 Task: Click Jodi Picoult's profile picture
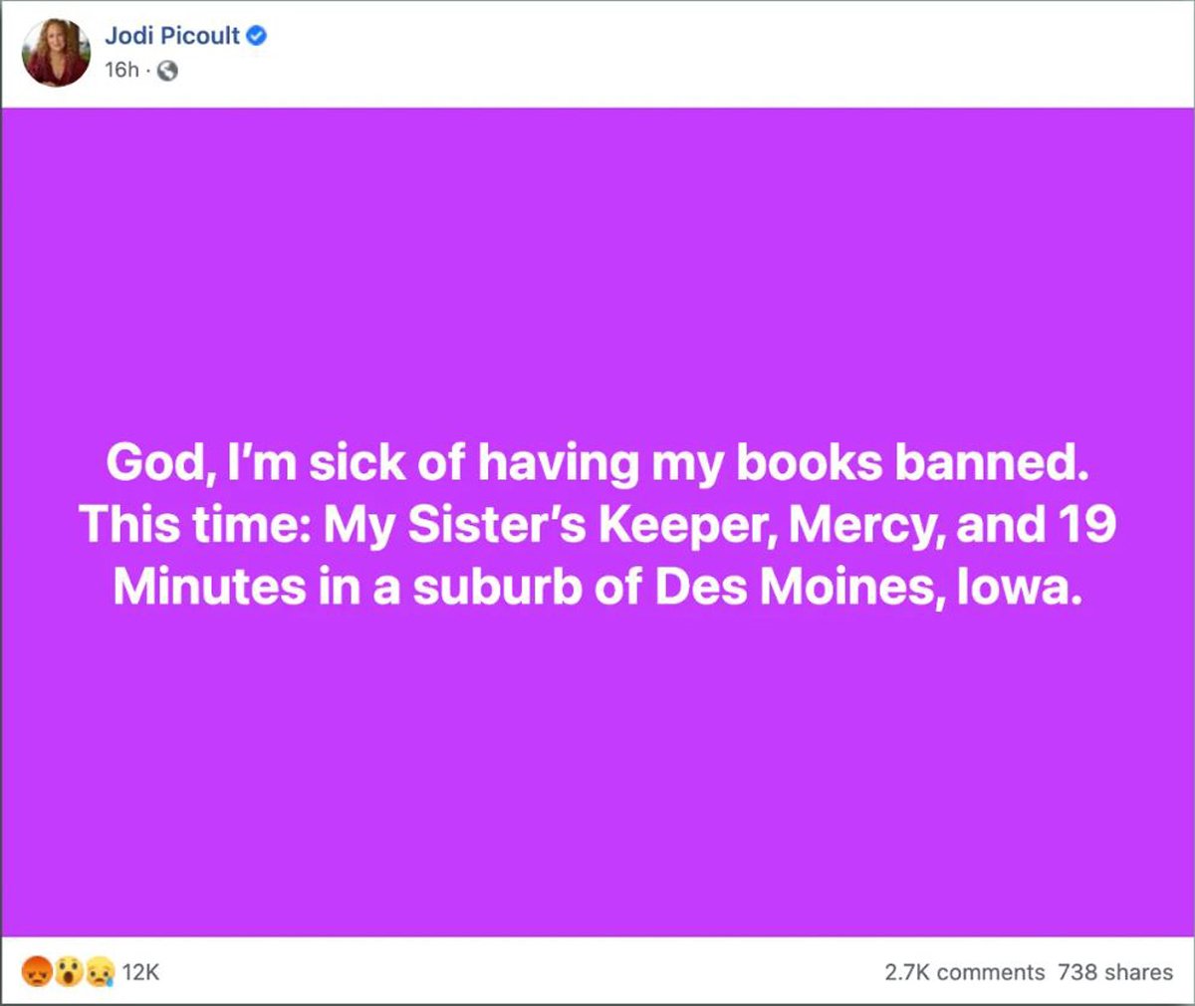point(56,51)
